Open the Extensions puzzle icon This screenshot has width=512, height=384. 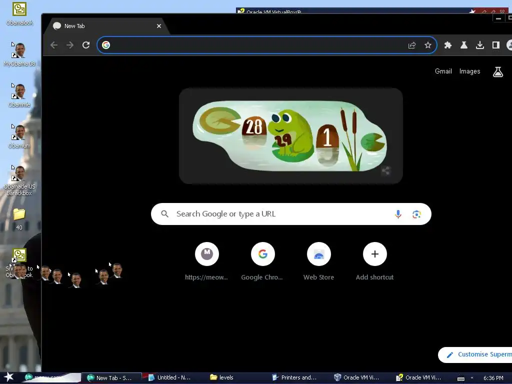click(448, 45)
